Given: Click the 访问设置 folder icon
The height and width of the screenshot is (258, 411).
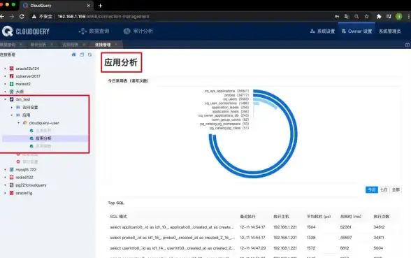Looking at the screenshot, I should click(x=18, y=107).
